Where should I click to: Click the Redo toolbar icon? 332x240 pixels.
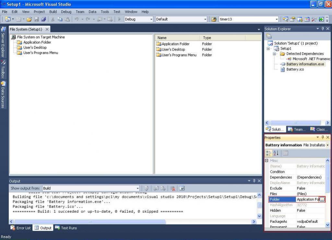(x=88, y=19)
